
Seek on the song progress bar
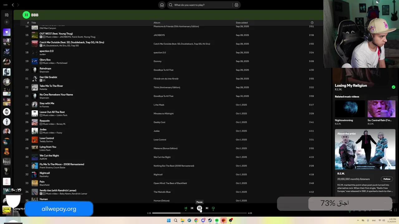click(199, 213)
